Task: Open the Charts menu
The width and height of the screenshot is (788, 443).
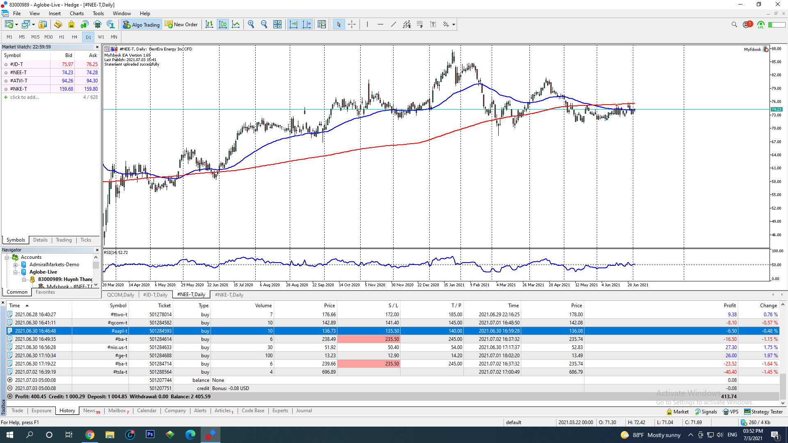Action: coord(76,14)
